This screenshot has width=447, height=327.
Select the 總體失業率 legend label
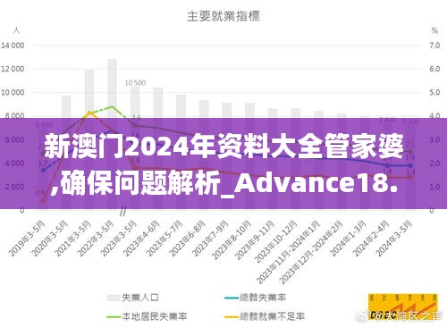263,298
